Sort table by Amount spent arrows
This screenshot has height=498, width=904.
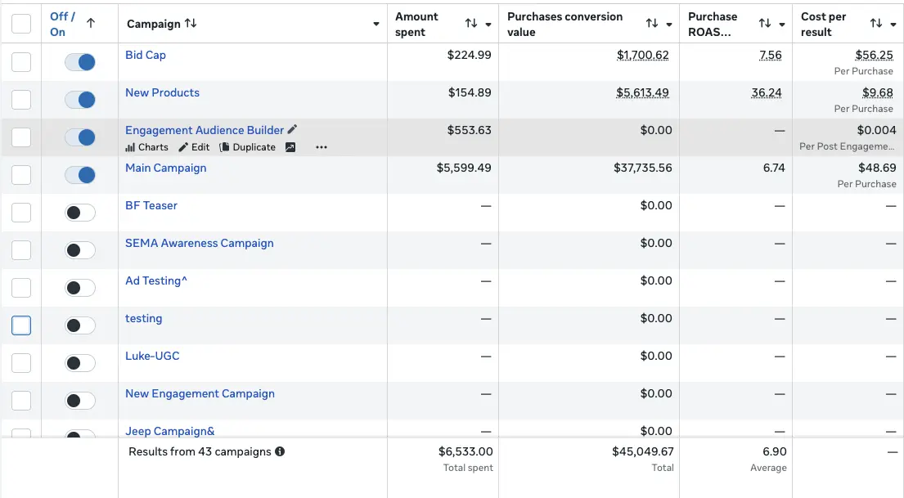coord(471,24)
